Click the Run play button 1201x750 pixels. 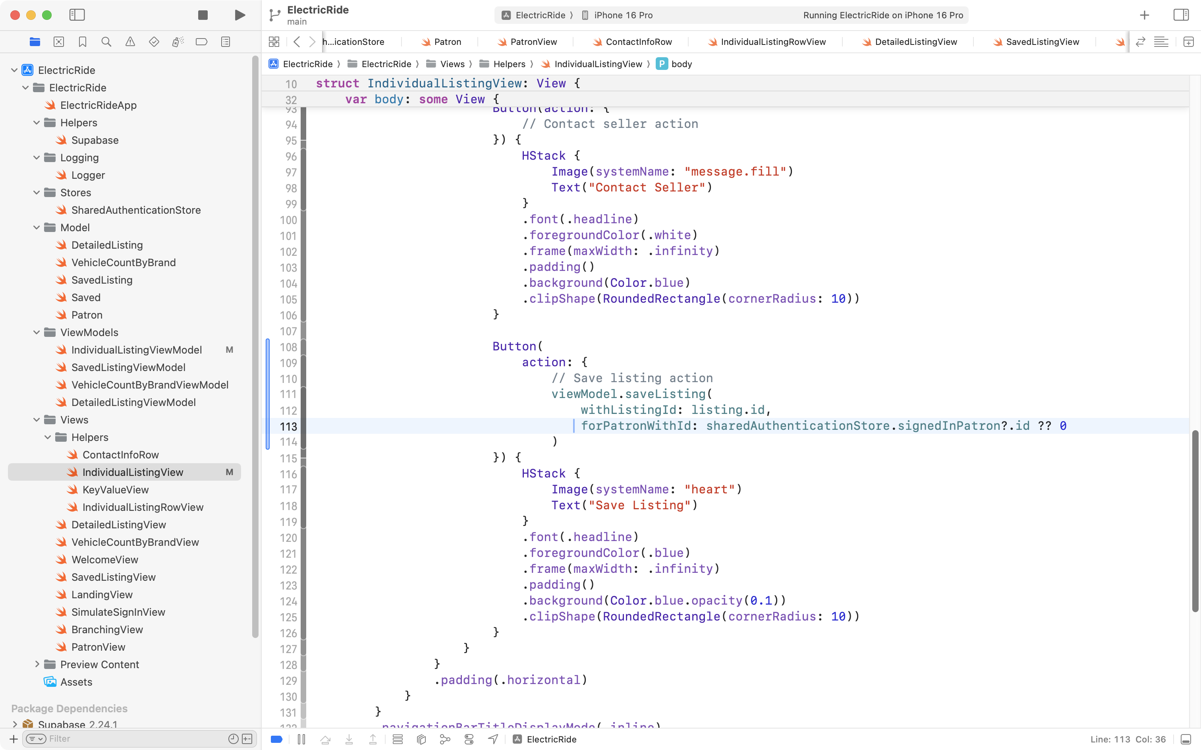[x=239, y=15]
